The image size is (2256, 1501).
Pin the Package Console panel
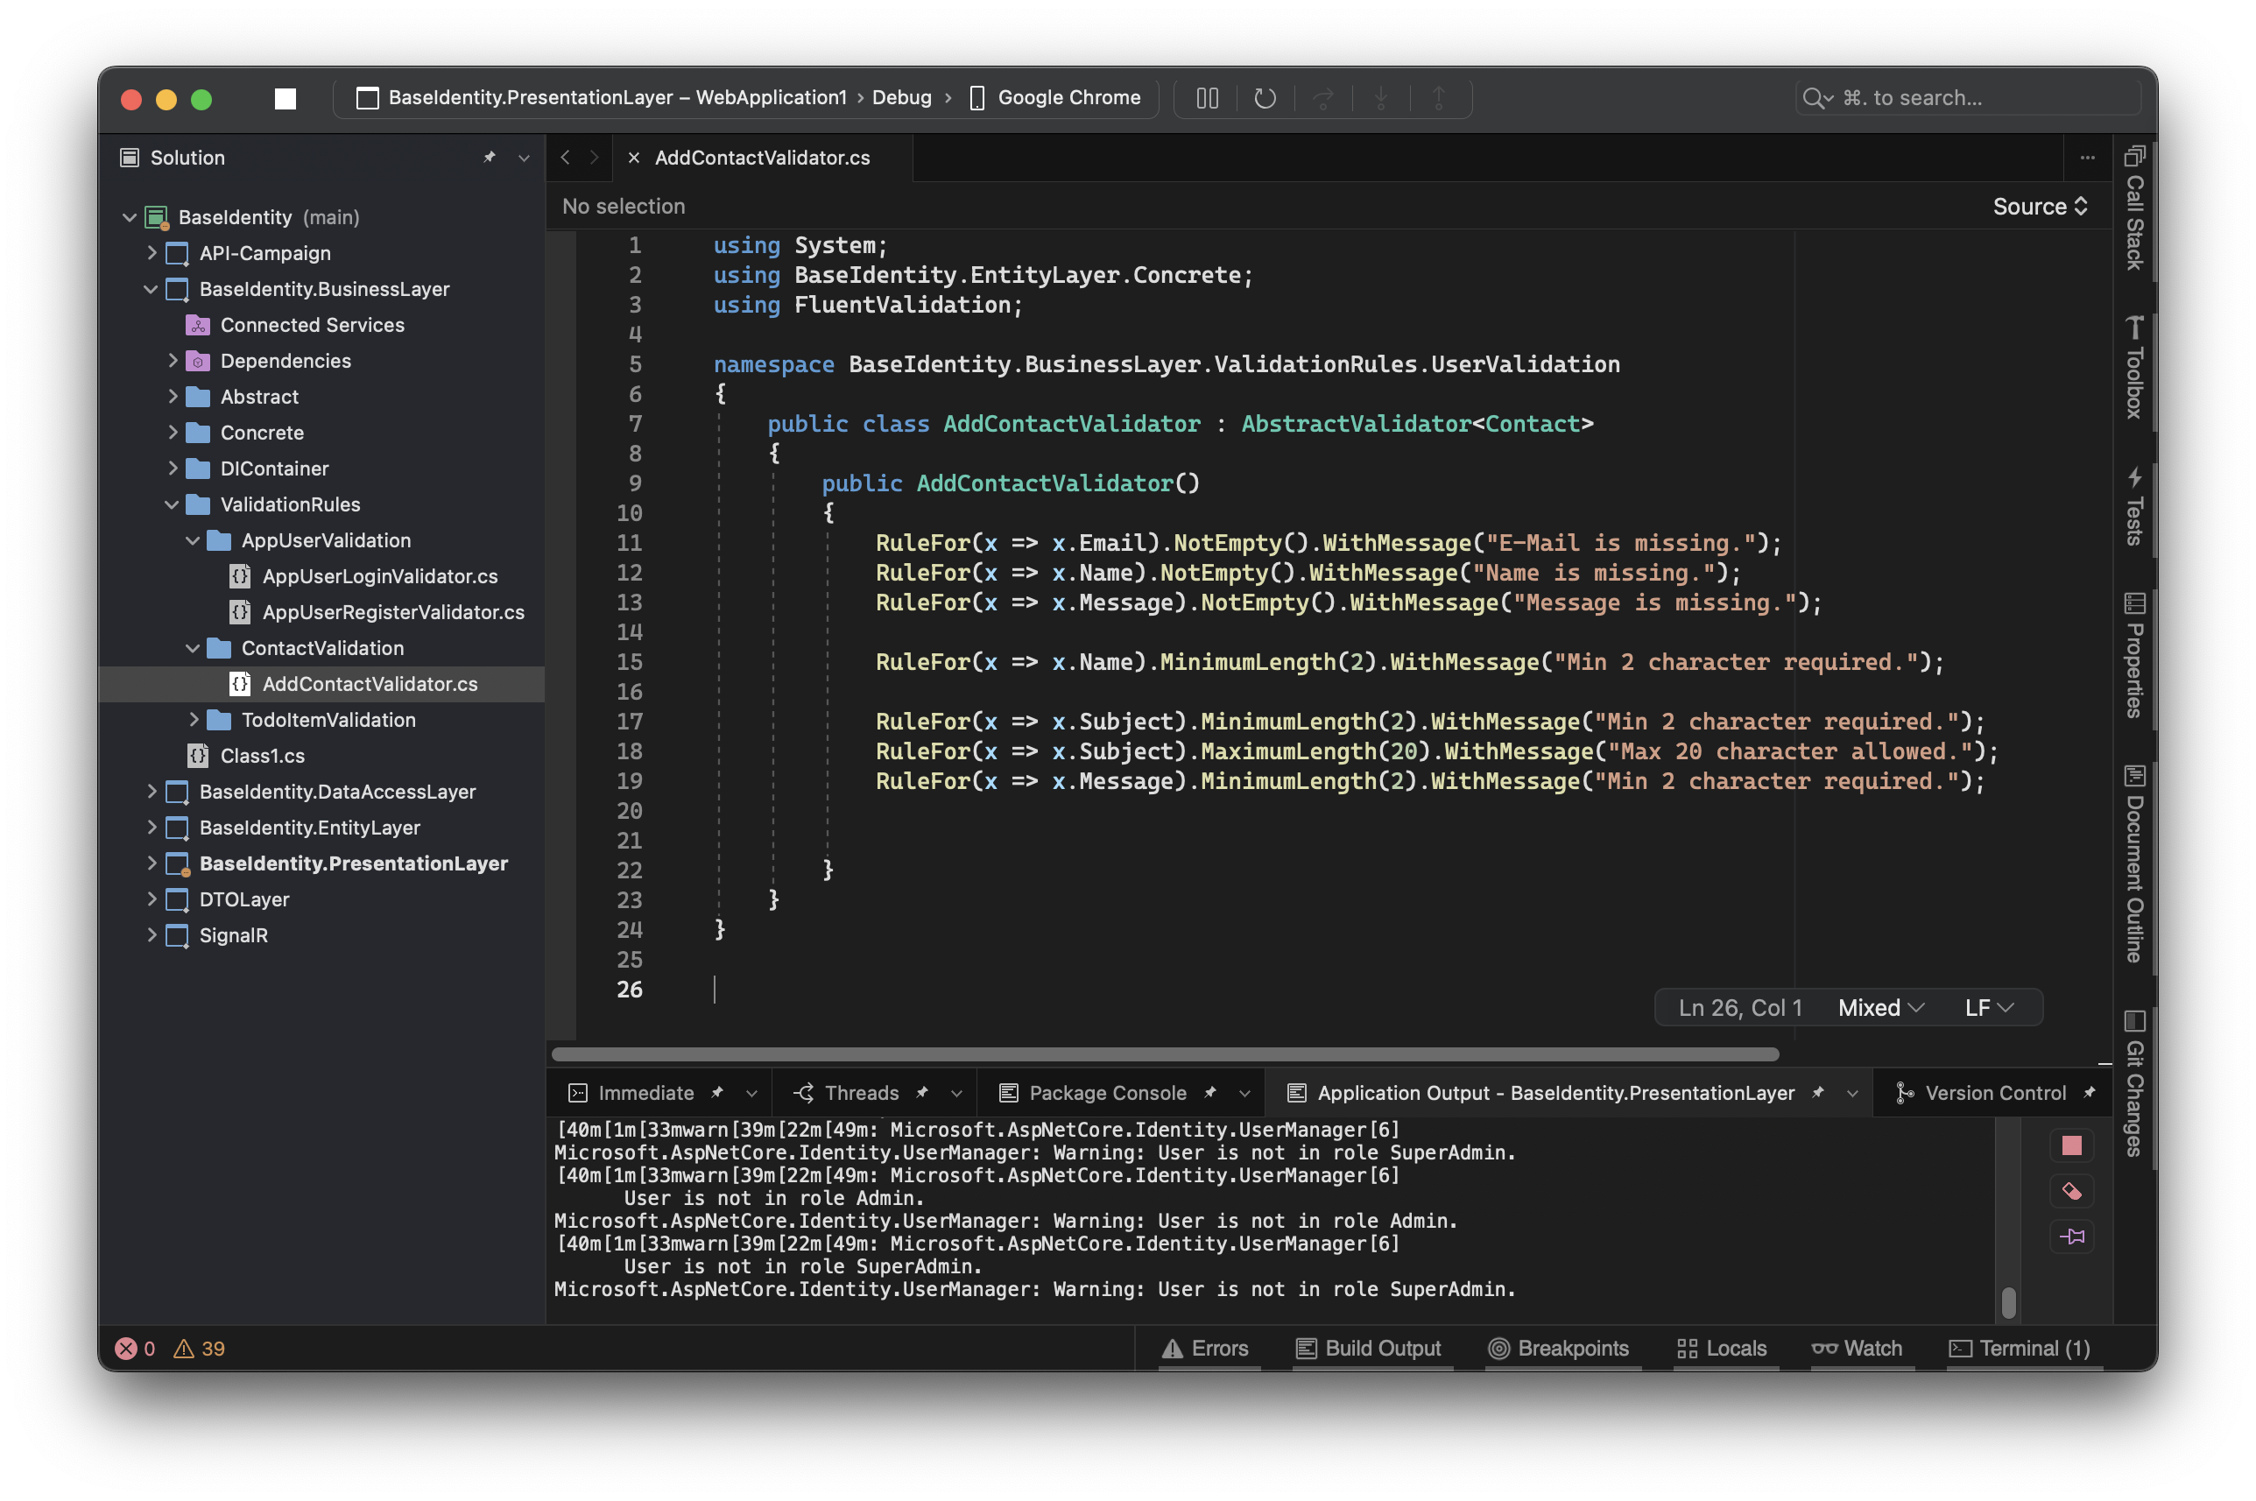coord(1209,1092)
